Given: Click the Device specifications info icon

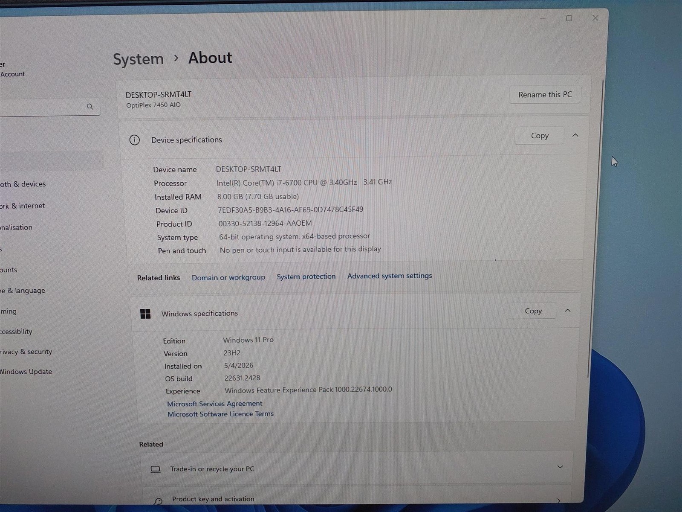Looking at the screenshot, I should (134, 140).
